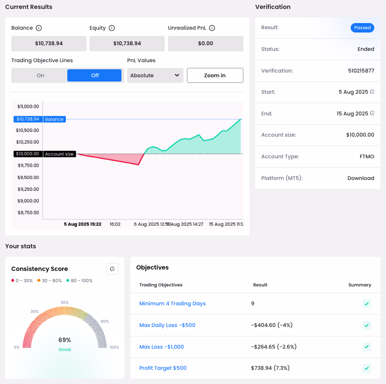This screenshot has width=386, height=384.
Task: Click the Equity info icon
Action: pyautogui.click(x=112, y=28)
